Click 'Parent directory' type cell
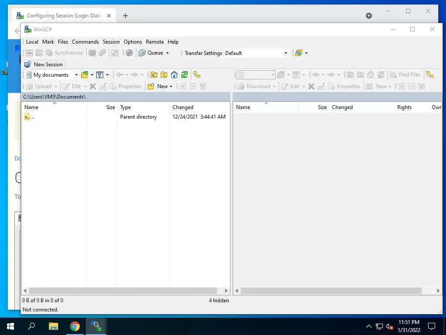This screenshot has width=446, height=335. (139, 117)
